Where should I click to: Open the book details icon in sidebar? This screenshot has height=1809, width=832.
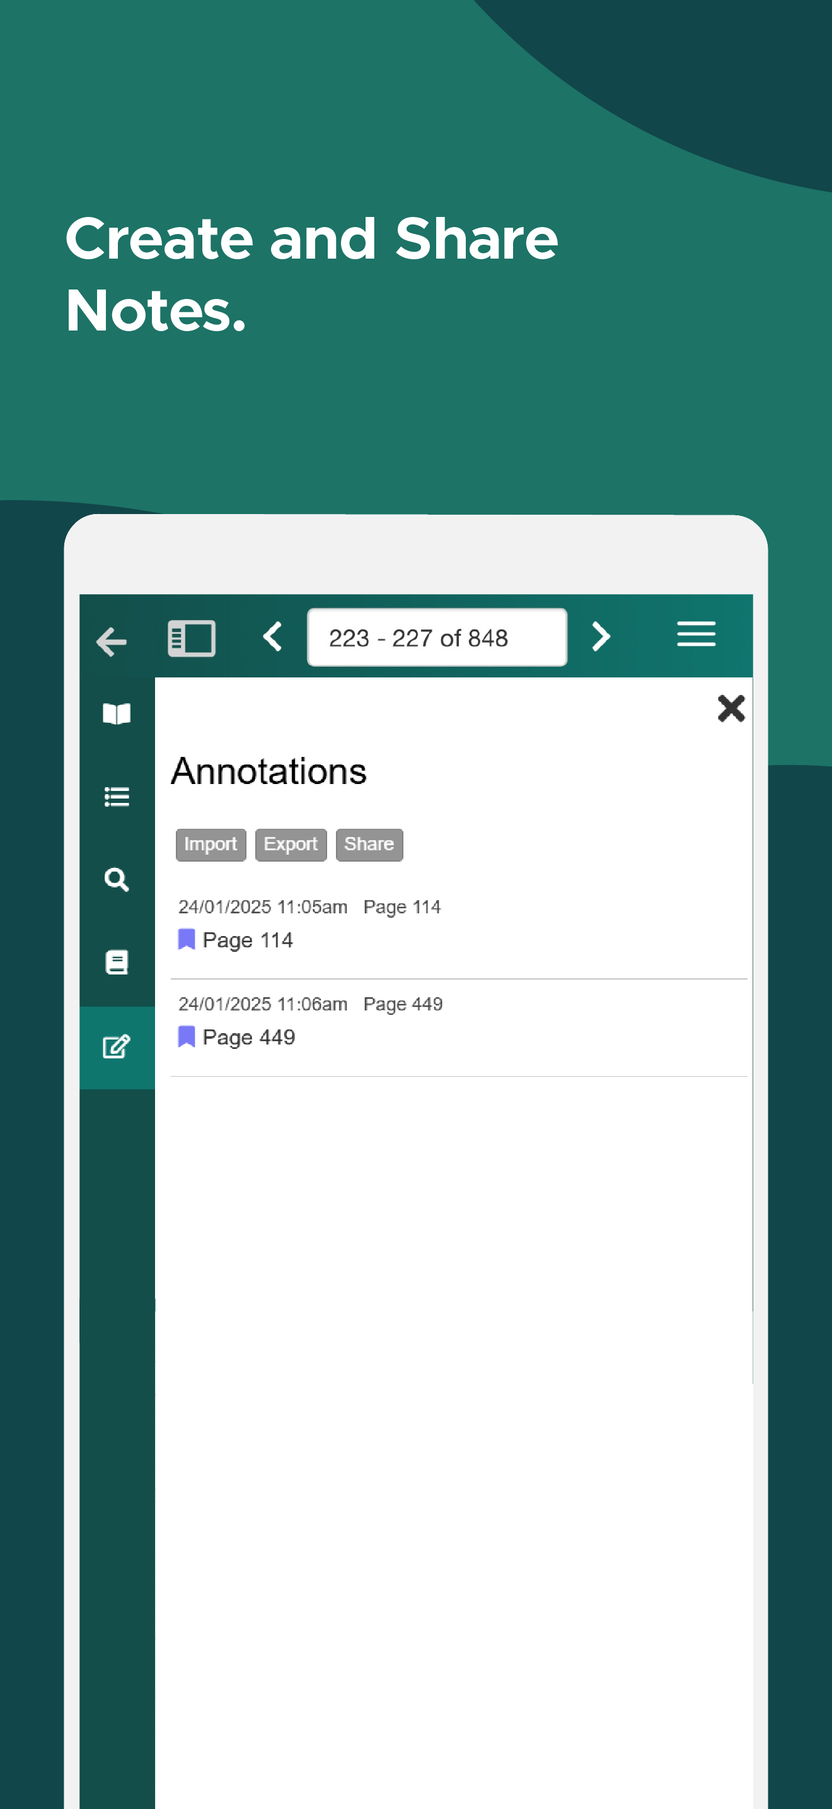[117, 962]
